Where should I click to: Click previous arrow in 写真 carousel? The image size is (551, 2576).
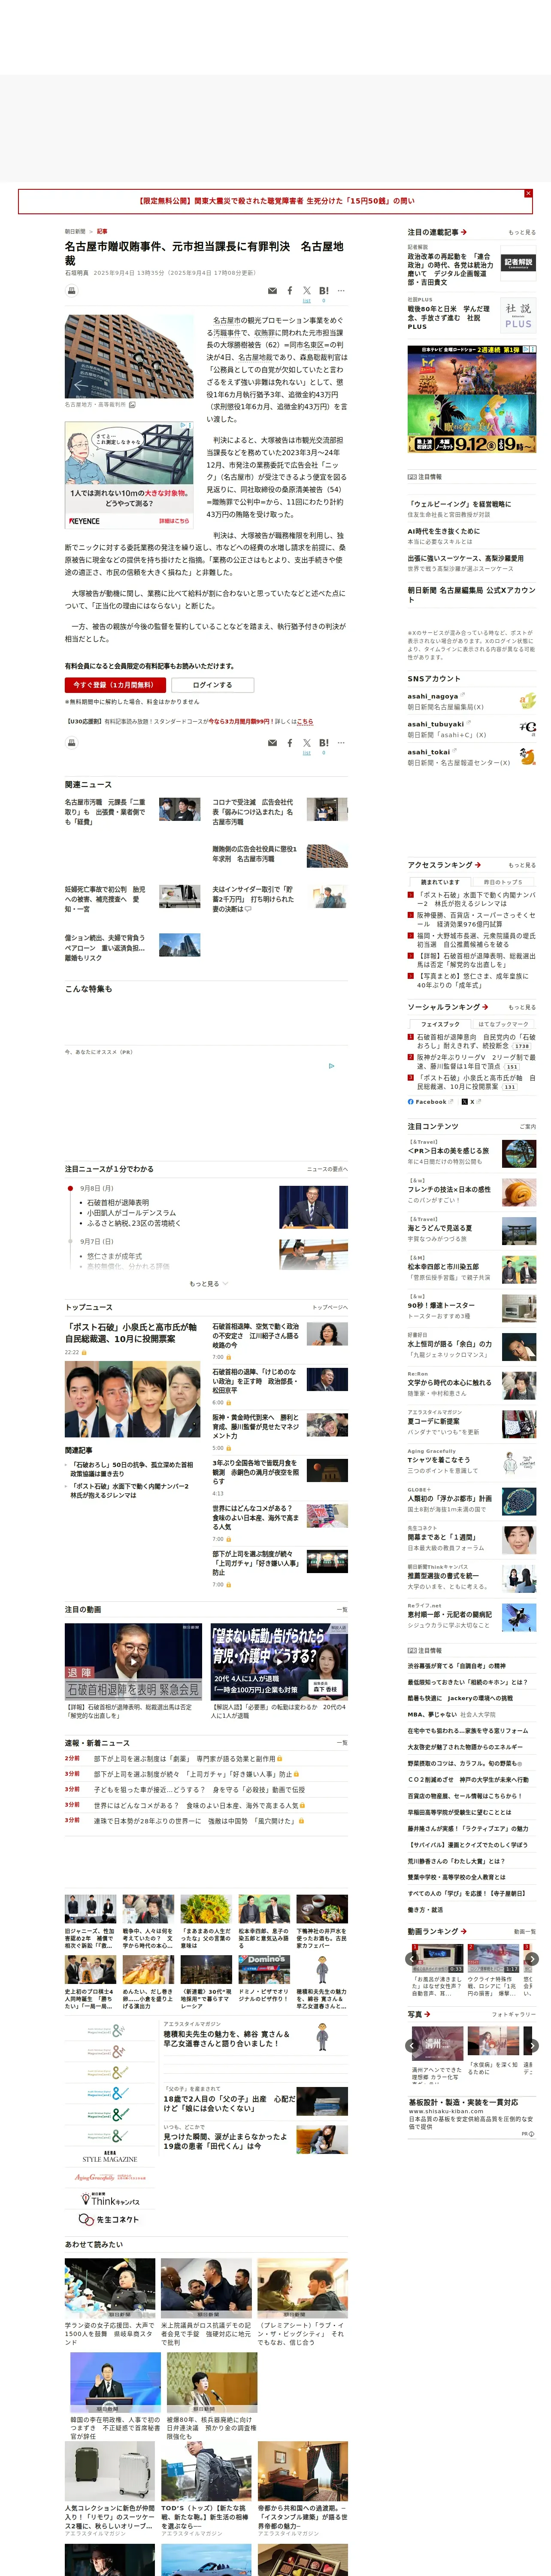(413, 2046)
